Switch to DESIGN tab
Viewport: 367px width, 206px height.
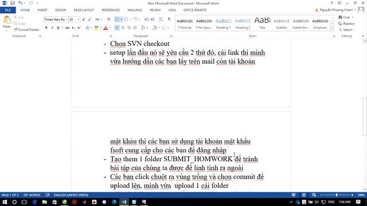61,10
